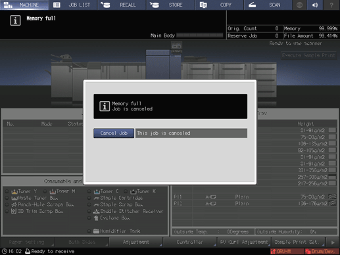Select Staple Scrap Box indicator
The width and height of the screenshot is (340, 255).
click(x=89, y=204)
